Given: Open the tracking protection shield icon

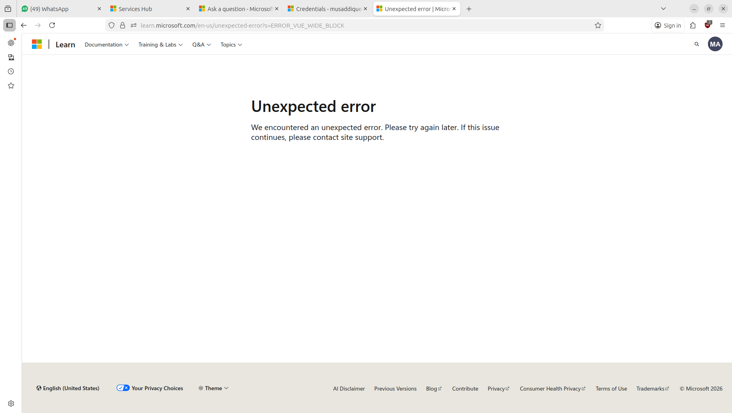Looking at the screenshot, I should pyautogui.click(x=112, y=25).
